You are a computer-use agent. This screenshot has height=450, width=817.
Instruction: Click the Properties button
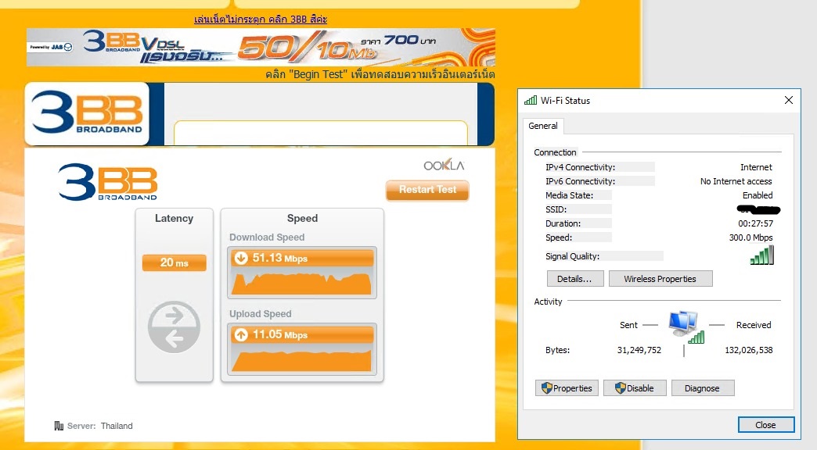tap(567, 388)
